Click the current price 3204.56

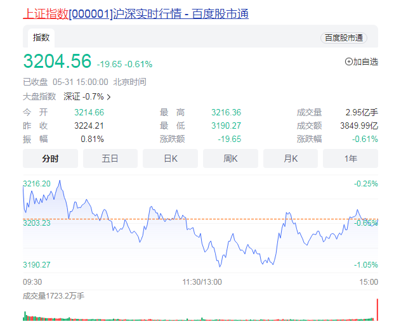click(58, 61)
